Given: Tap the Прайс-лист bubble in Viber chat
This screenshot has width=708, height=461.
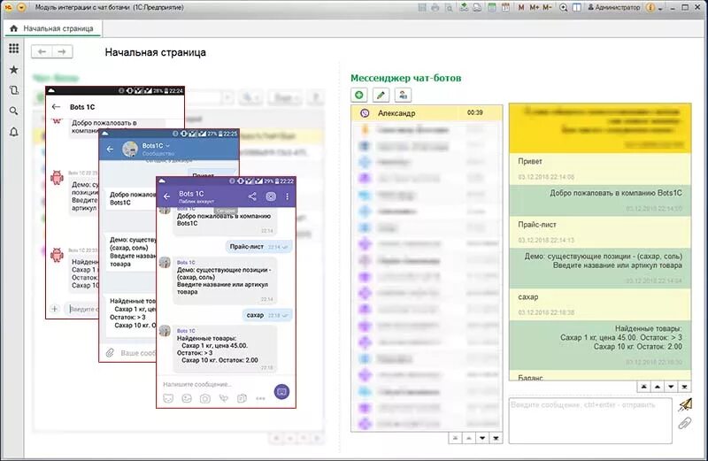Looking at the screenshot, I should [258, 247].
